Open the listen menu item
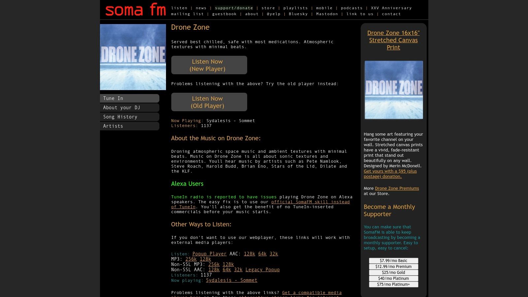The image size is (528, 297). pos(179,8)
